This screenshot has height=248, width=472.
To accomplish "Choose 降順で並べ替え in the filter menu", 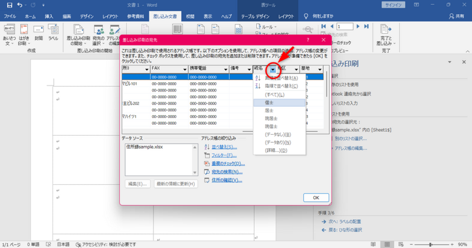I will (x=279, y=86).
